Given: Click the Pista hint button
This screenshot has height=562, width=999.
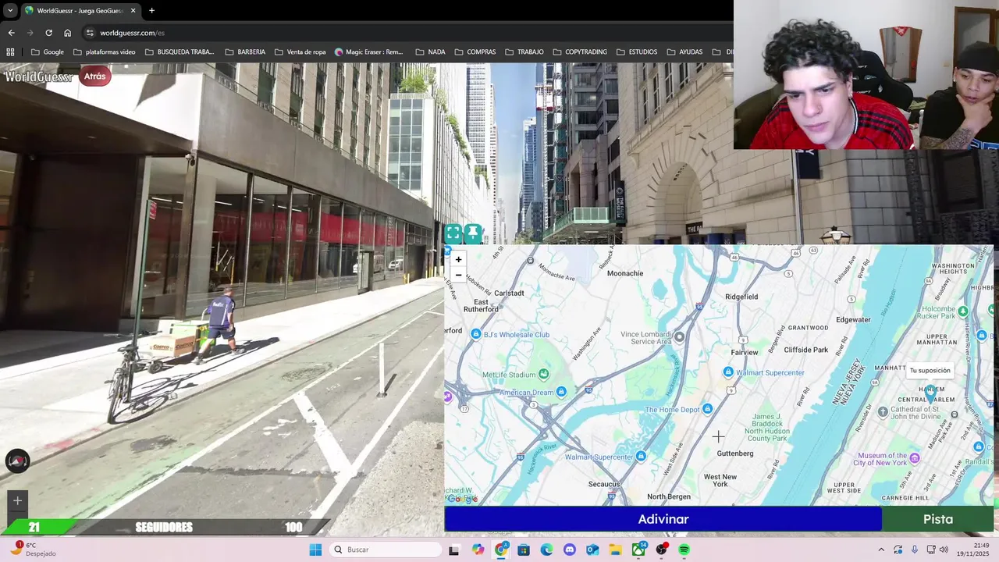Looking at the screenshot, I should [x=937, y=519].
